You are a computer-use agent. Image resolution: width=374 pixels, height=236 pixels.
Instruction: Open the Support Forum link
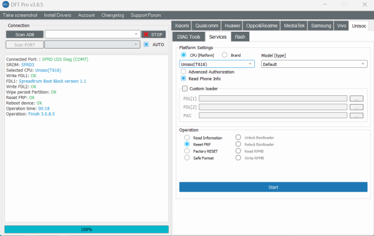146,15
